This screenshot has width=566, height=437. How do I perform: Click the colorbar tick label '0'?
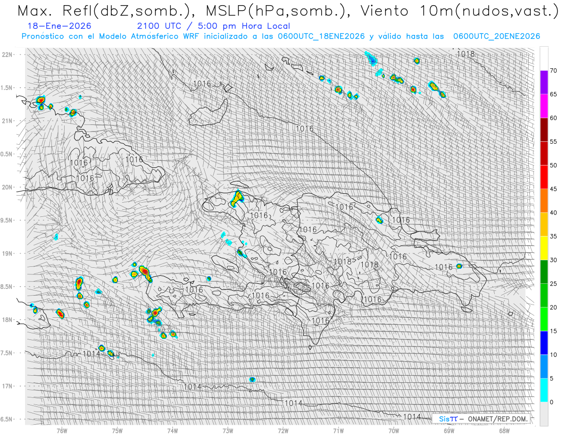click(551, 402)
